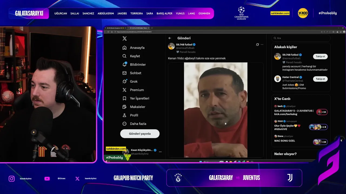The width and height of the screenshot is (346, 194).
Task: Click the post text about Kenan Yıldız
Action: [x=197, y=58]
